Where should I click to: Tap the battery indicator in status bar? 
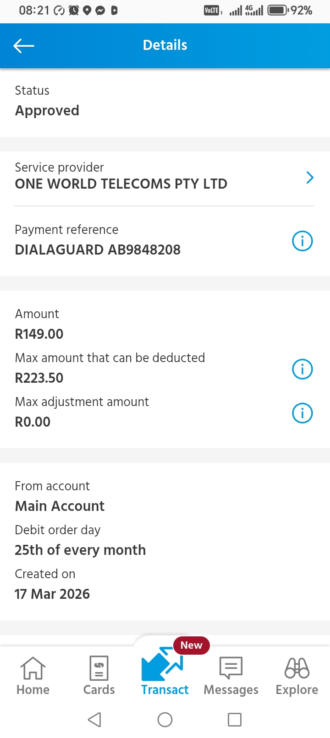click(x=278, y=10)
